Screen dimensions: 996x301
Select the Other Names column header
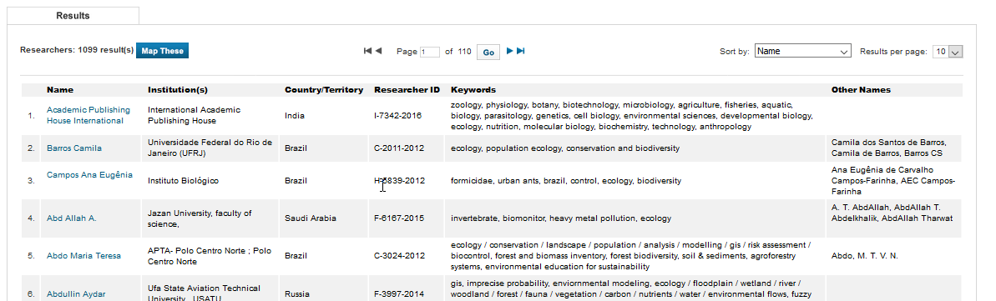(x=861, y=89)
